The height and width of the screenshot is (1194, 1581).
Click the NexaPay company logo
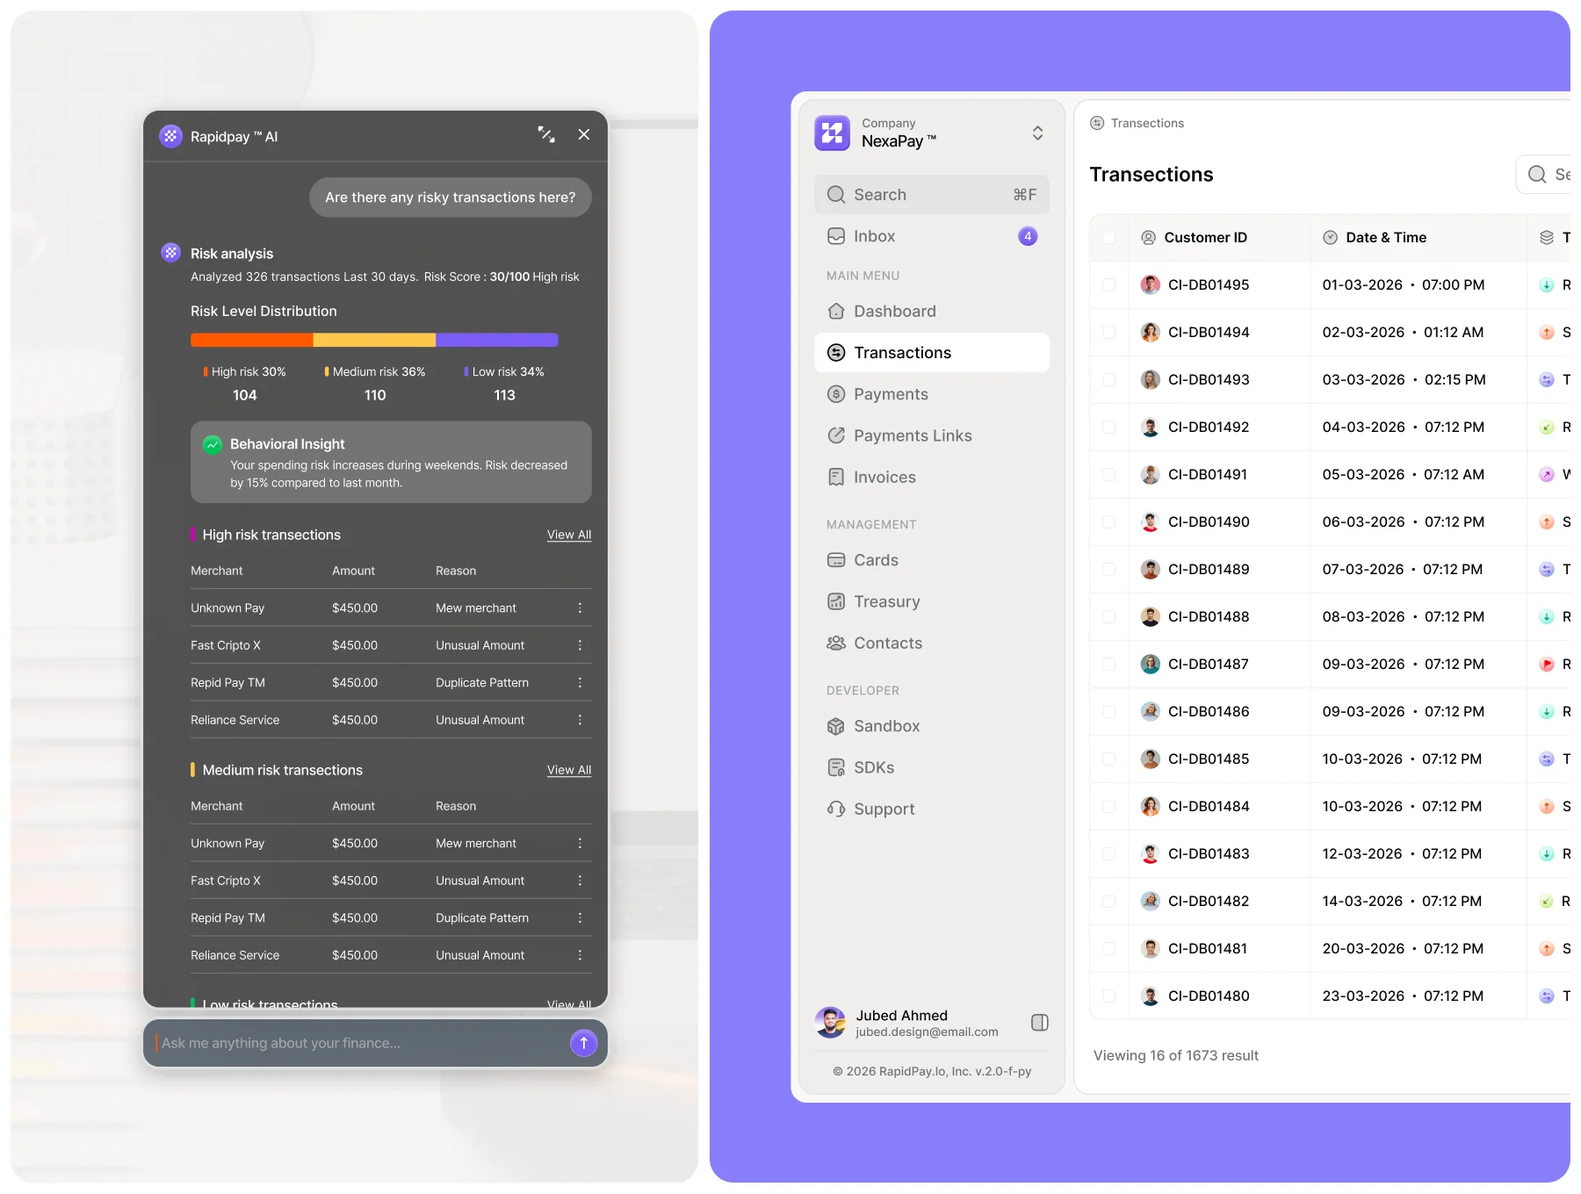(832, 133)
